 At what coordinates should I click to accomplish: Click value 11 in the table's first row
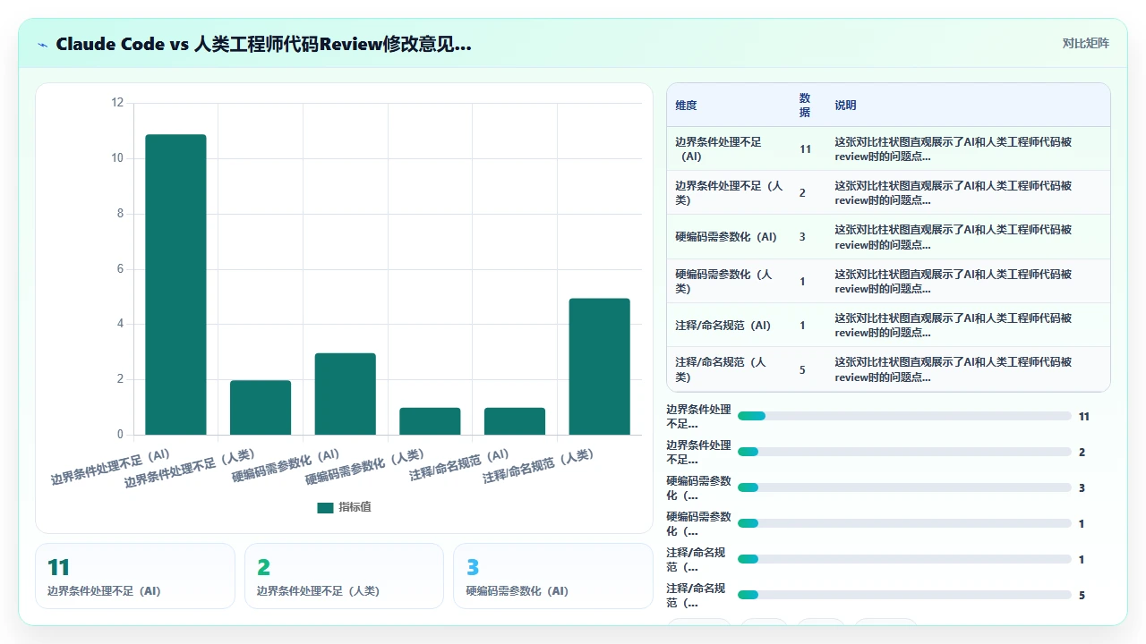coord(805,149)
